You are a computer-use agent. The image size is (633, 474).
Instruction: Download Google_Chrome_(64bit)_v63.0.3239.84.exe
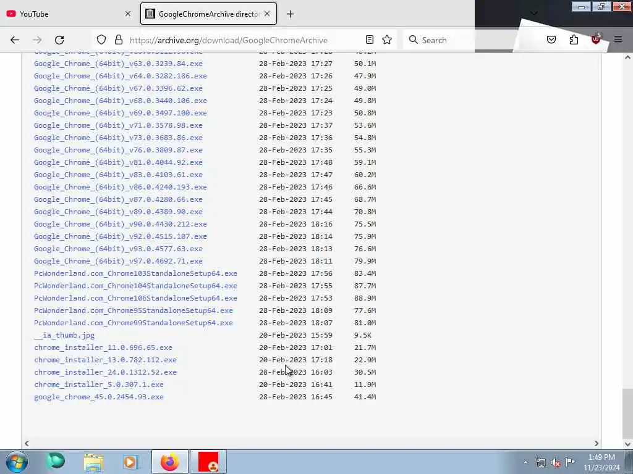pos(118,64)
